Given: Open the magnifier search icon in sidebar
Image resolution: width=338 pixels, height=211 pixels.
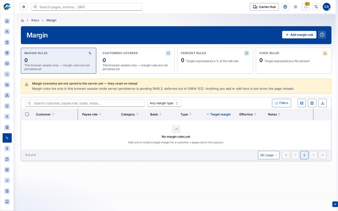Looking at the screenshot, I should (7, 74).
